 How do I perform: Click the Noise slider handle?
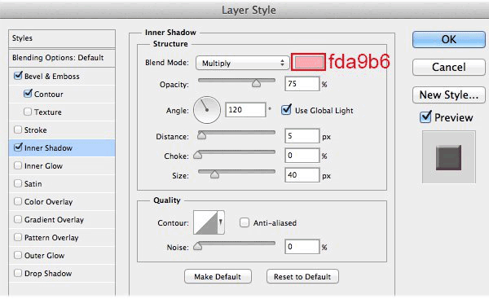[x=197, y=246]
